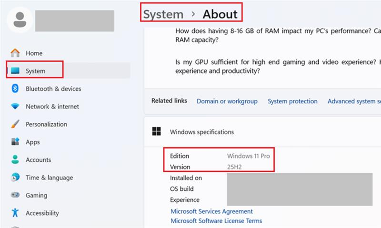Click the Bluetooth icon in sidebar
381x228 pixels.
point(15,89)
